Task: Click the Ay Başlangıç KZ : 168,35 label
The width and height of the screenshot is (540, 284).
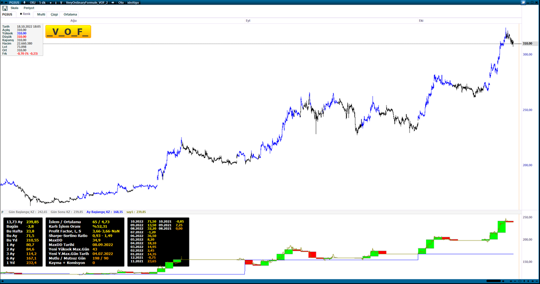Action: [104, 212]
